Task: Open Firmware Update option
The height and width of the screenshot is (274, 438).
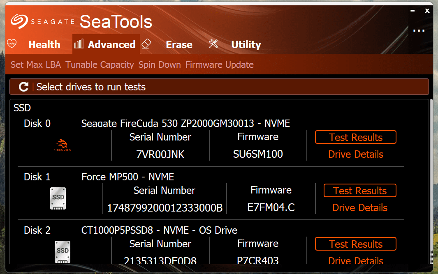Action: pyautogui.click(x=220, y=65)
